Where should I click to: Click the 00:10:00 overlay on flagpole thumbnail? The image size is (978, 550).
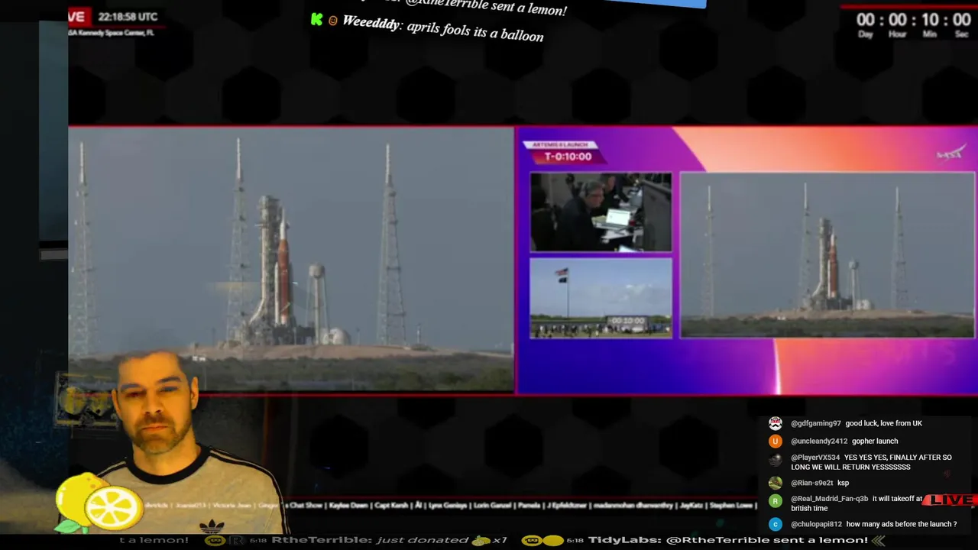click(x=628, y=321)
